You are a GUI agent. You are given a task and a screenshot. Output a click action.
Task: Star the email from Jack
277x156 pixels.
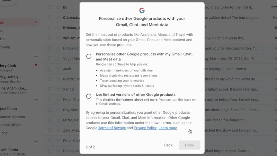pos(58,69)
